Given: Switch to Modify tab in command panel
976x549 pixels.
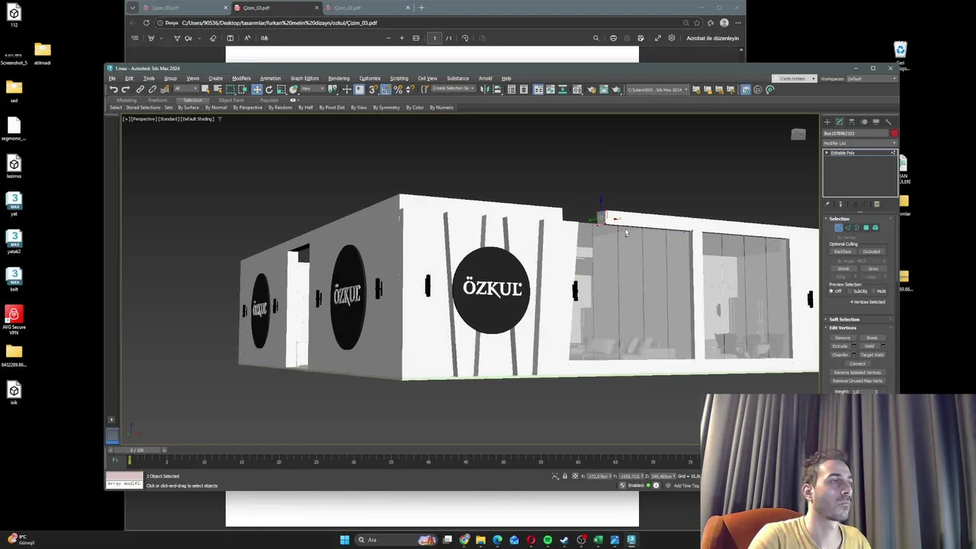Looking at the screenshot, I should coord(839,121).
